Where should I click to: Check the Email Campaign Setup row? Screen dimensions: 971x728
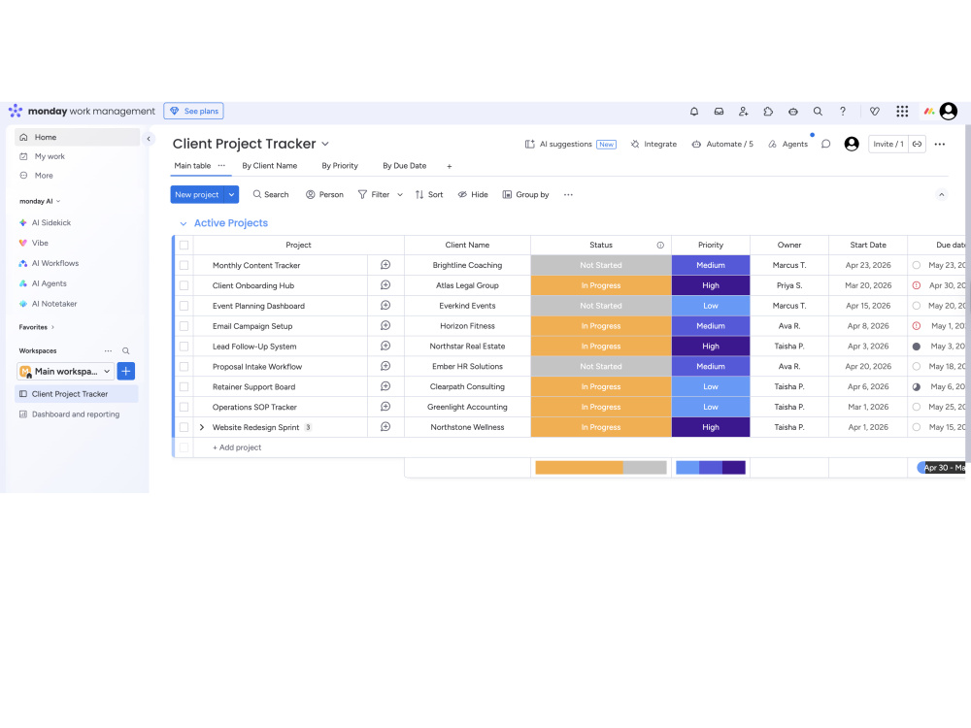click(x=184, y=326)
